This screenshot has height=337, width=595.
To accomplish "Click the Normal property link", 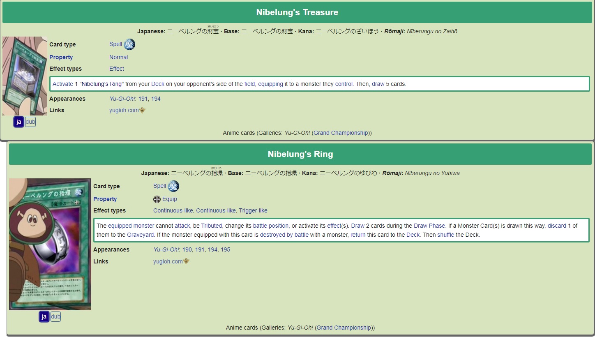I will pyautogui.click(x=118, y=57).
